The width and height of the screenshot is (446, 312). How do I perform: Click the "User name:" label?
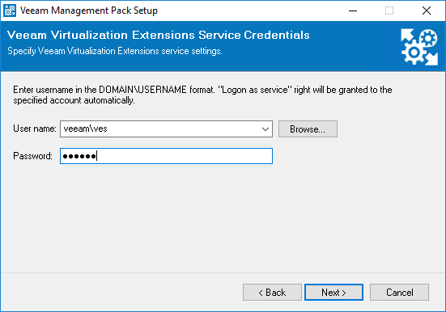click(x=35, y=129)
